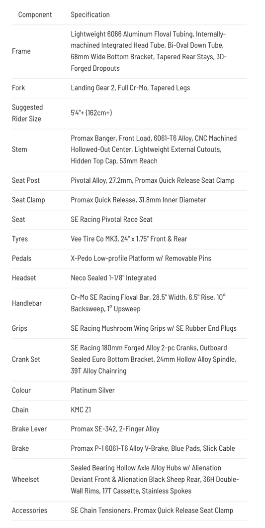Click the Component column header
The height and width of the screenshot is (528, 265).
35,14
